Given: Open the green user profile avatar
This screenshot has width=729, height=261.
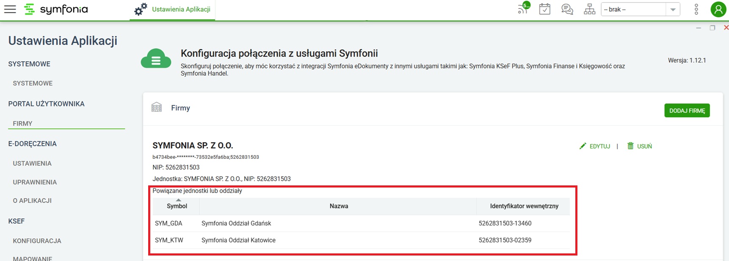Looking at the screenshot, I should (x=718, y=9).
